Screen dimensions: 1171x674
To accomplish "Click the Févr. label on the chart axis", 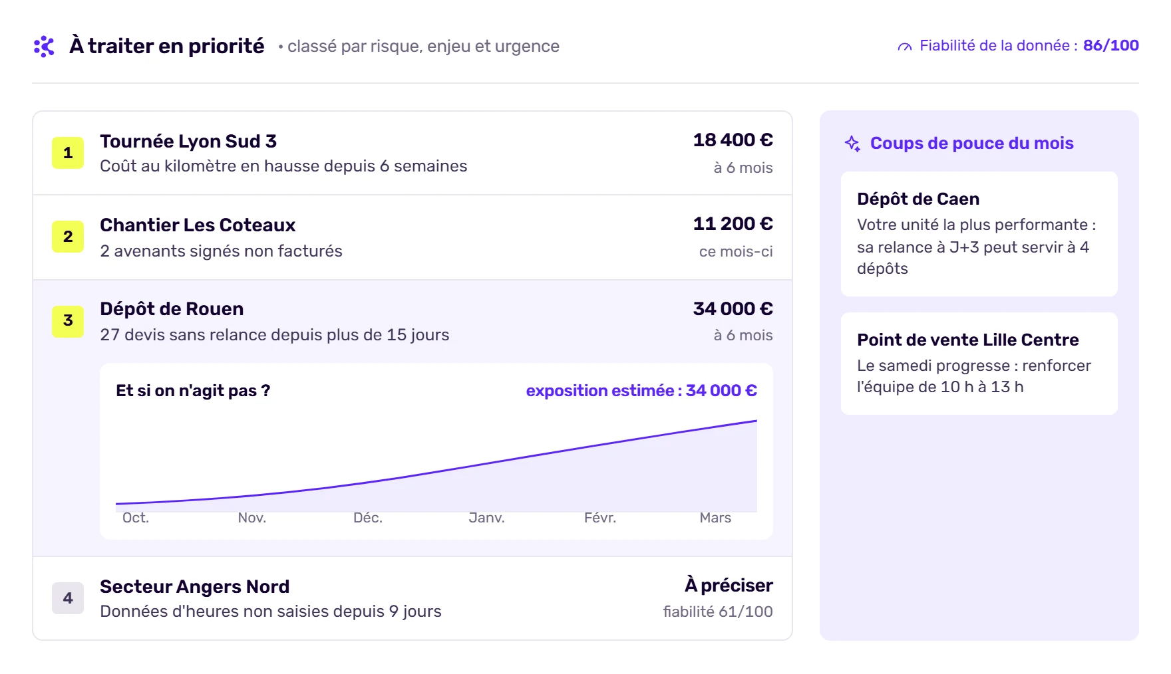I will (x=600, y=518).
